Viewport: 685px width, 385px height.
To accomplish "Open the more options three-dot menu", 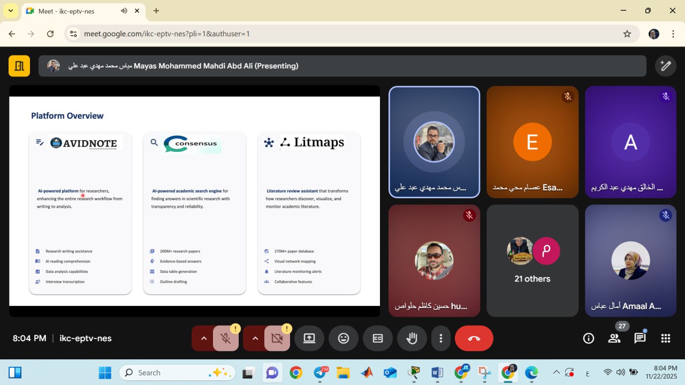I will click(x=440, y=338).
